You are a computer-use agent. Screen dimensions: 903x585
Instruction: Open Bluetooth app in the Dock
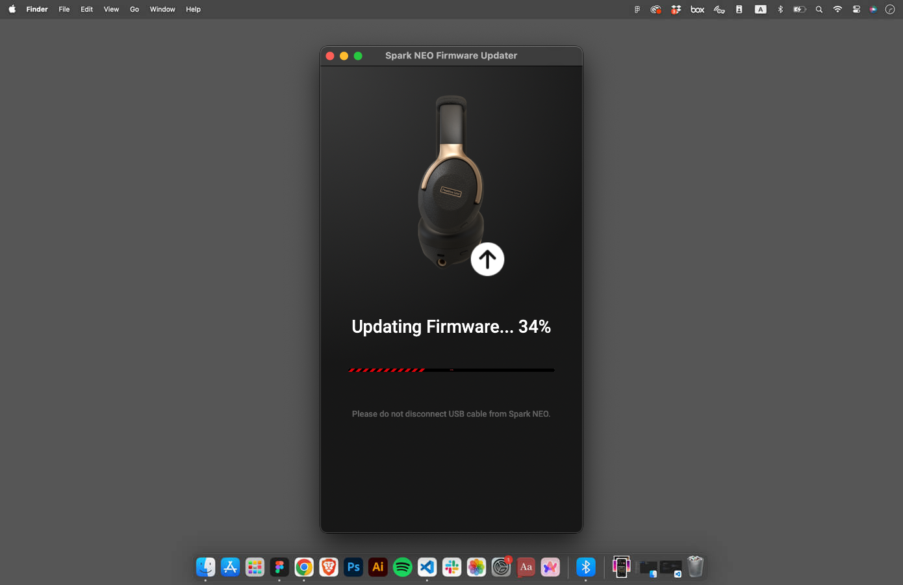585,567
